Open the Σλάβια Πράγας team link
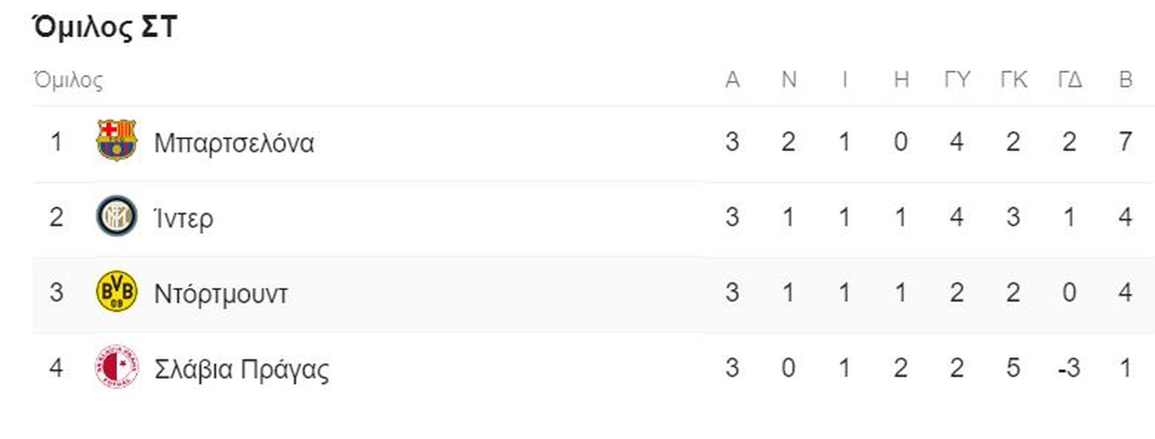The width and height of the screenshot is (1155, 439). [242, 369]
